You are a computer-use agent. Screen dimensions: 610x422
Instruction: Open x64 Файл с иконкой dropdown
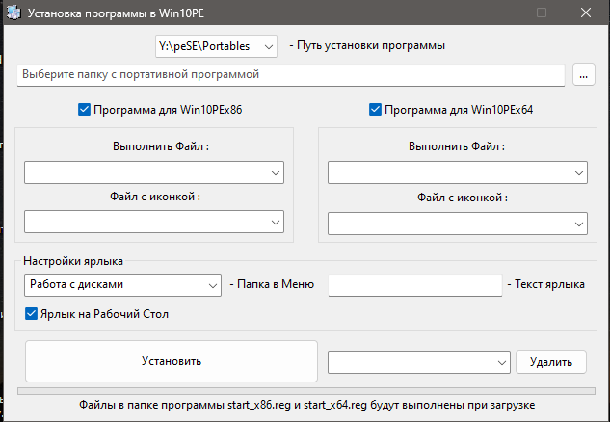coord(458,224)
